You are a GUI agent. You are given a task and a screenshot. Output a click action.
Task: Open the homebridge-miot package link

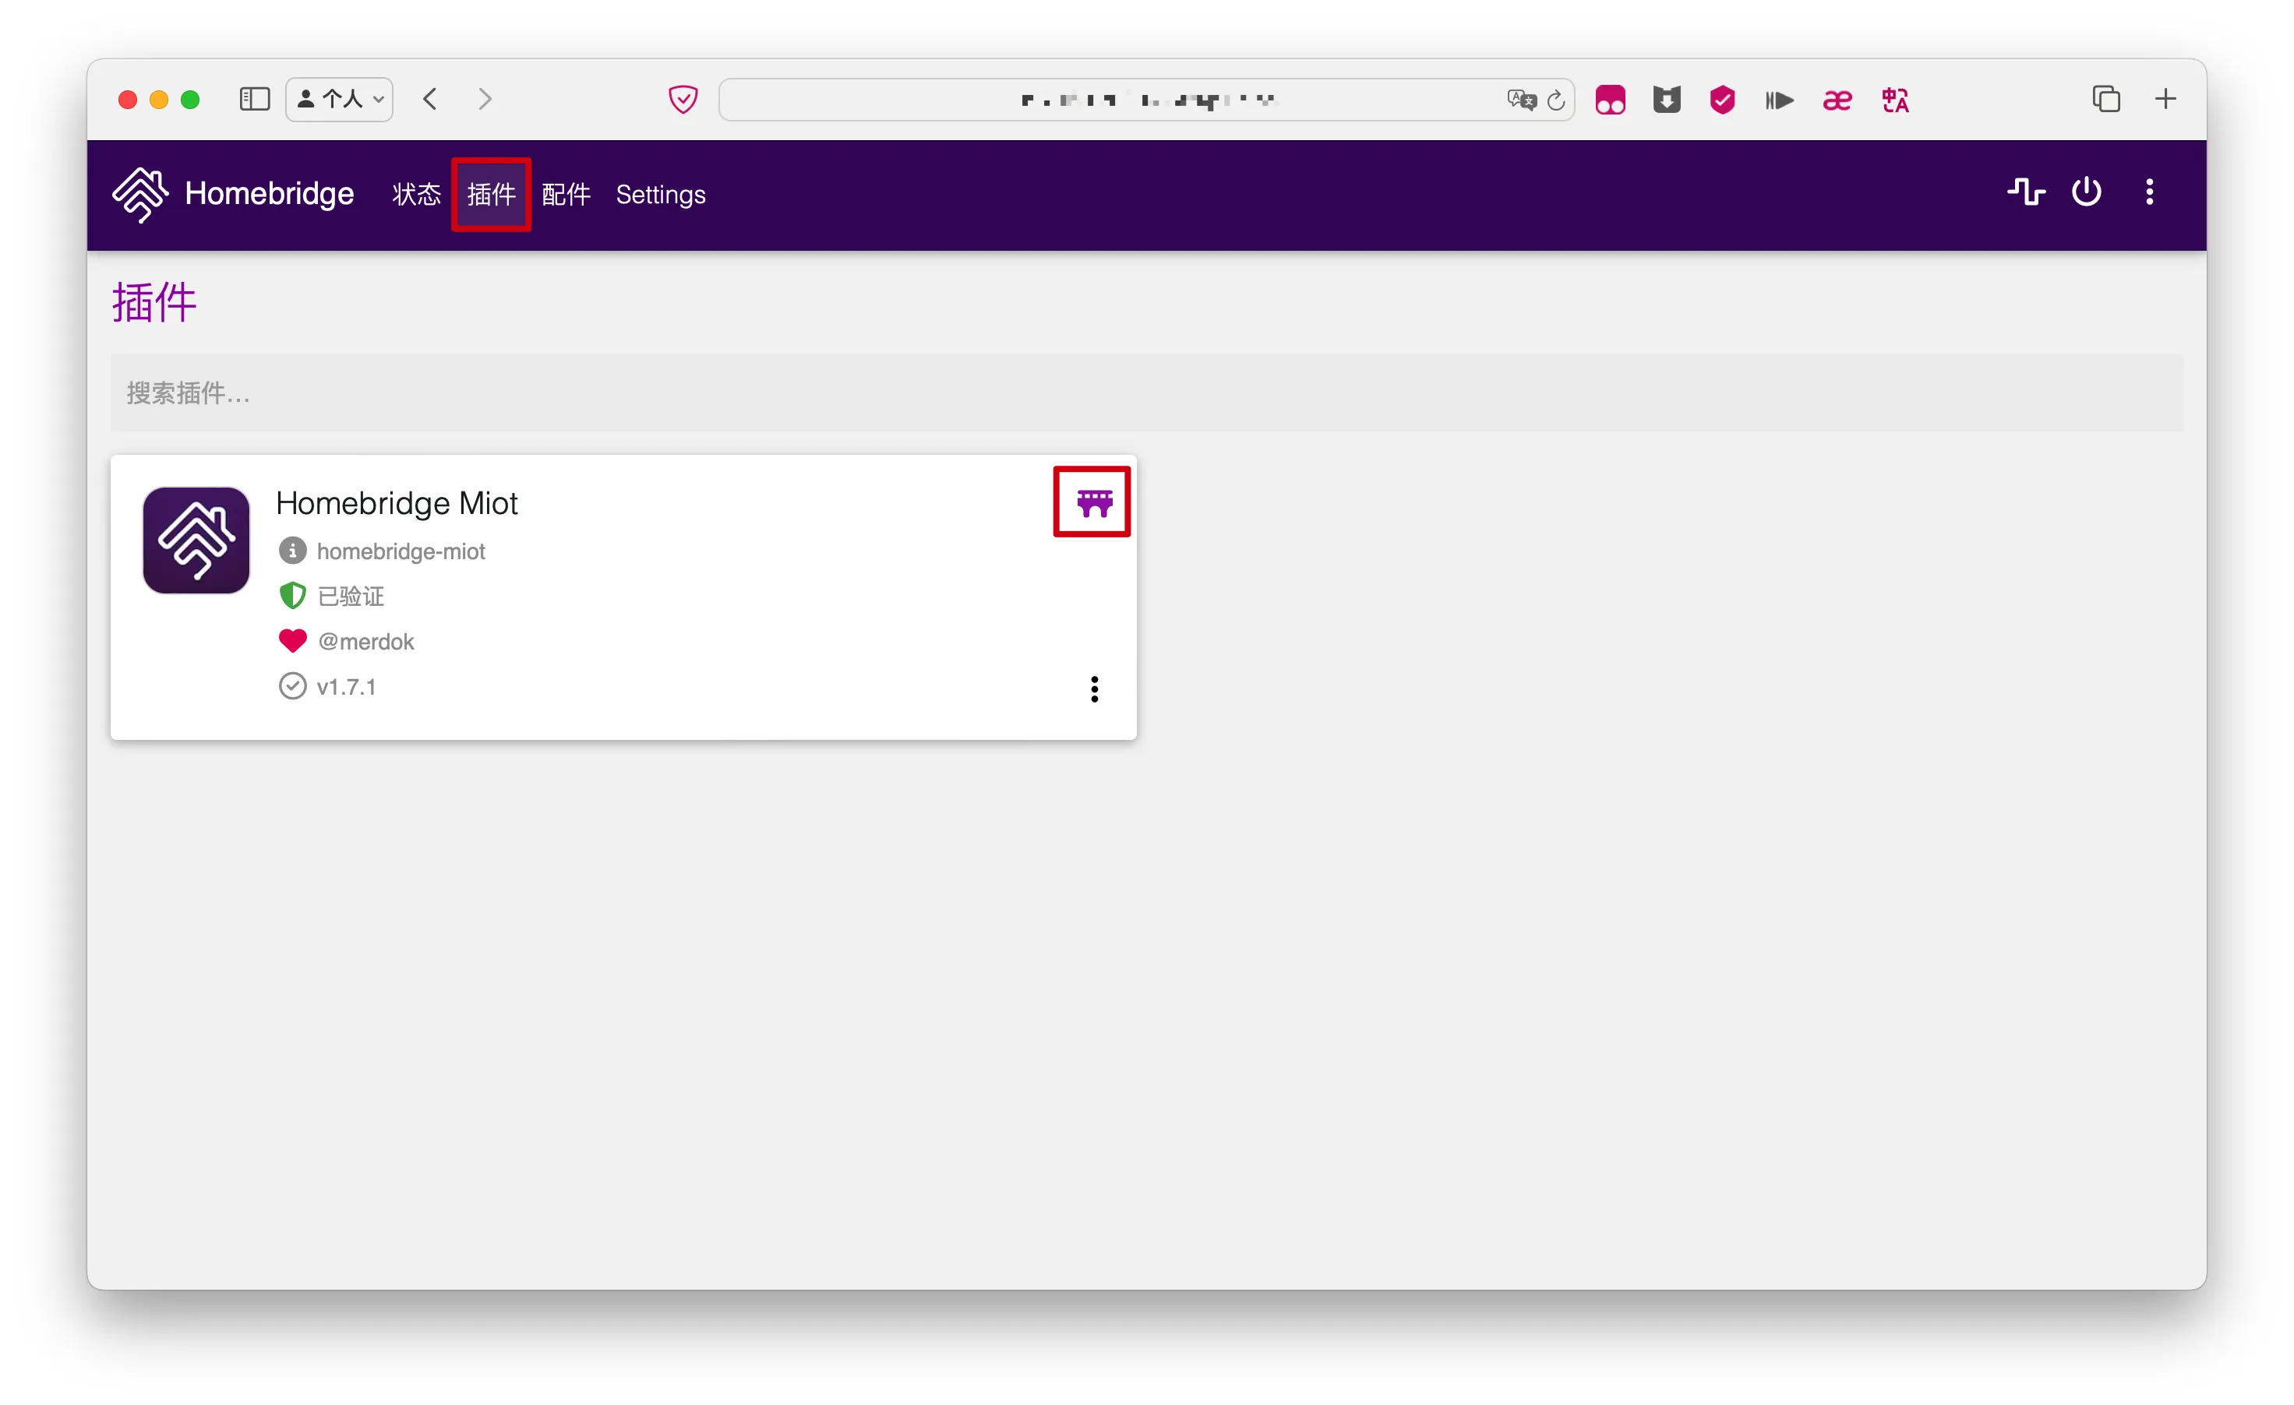[x=401, y=551]
